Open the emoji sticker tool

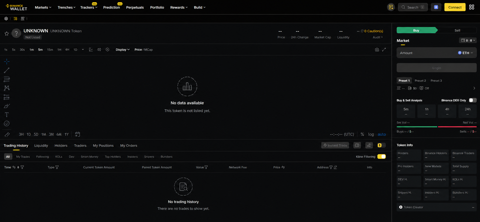coord(7,123)
